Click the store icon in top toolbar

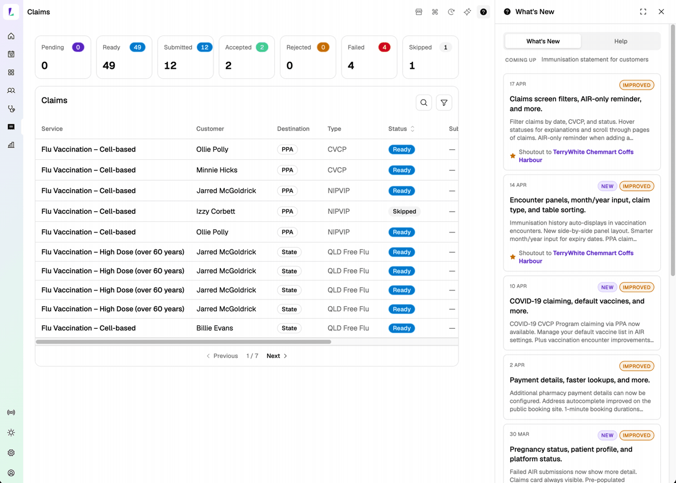419,12
